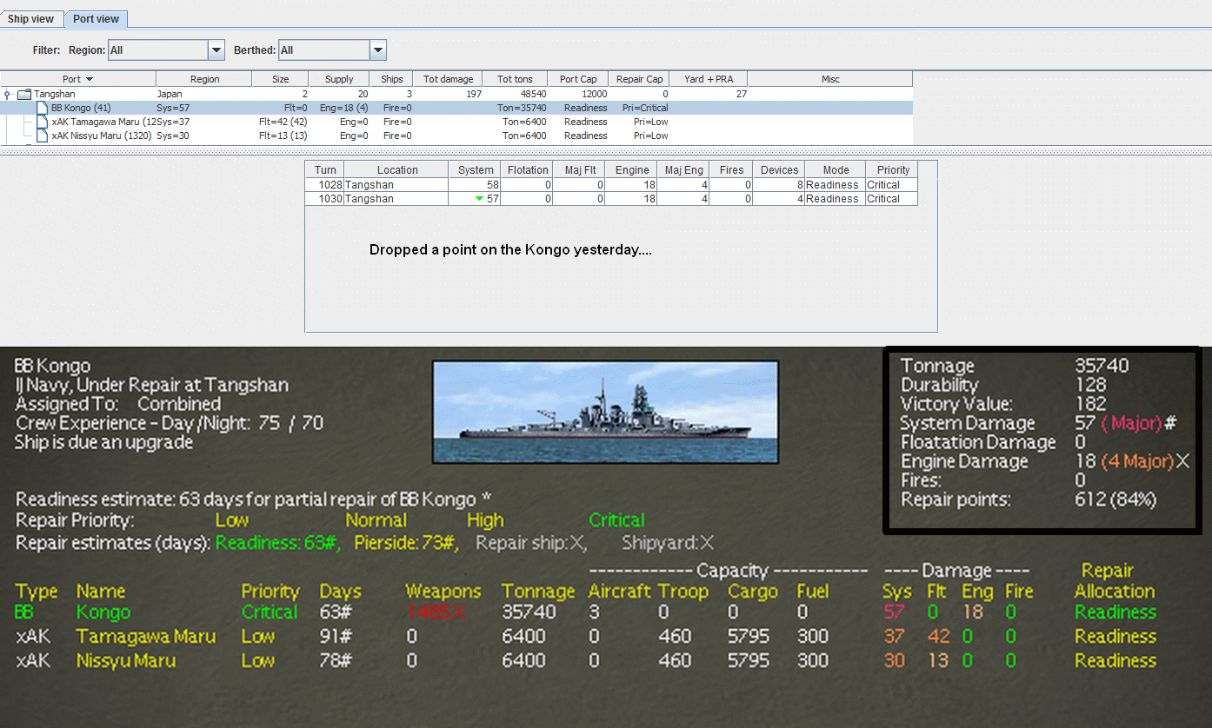Set repair priority to Low
The image size is (1212, 728).
click(232, 520)
